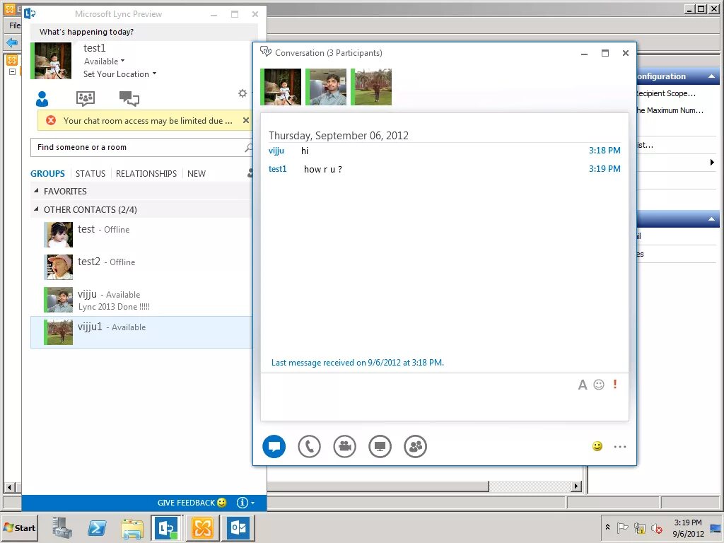724x543 pixels.
Task: Open more options ellipsis in conversation
Action: point(620,447)
